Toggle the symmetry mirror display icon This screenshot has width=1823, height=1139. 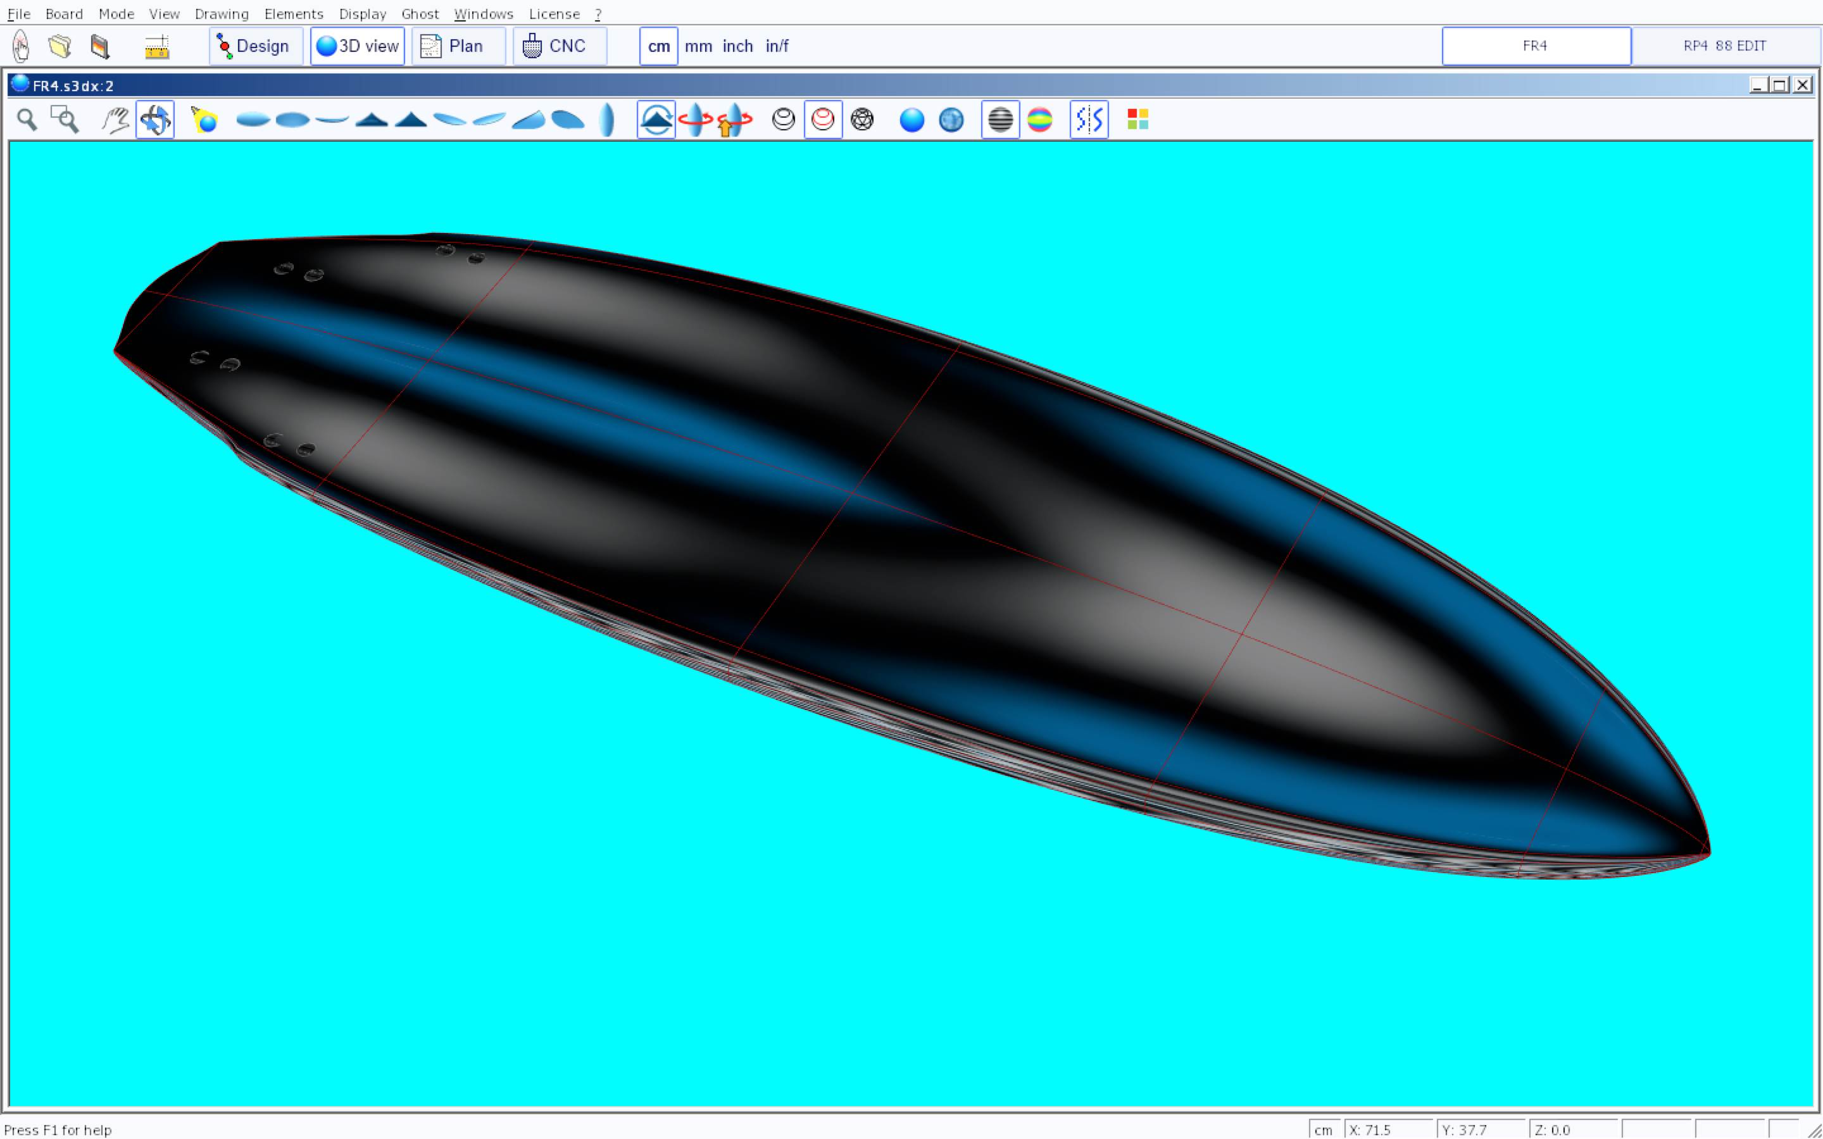point(1089,120)
